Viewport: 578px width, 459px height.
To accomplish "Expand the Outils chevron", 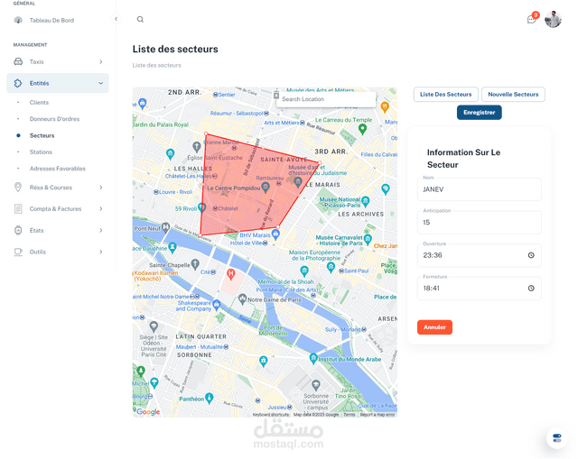I will click(x=100, y=252).
